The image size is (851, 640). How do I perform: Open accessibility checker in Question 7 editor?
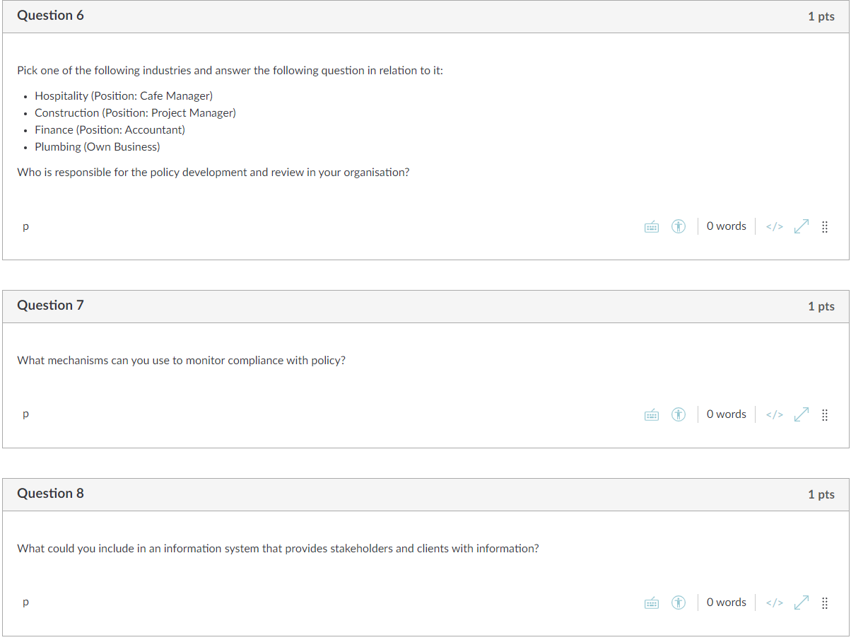pos(679,415)
